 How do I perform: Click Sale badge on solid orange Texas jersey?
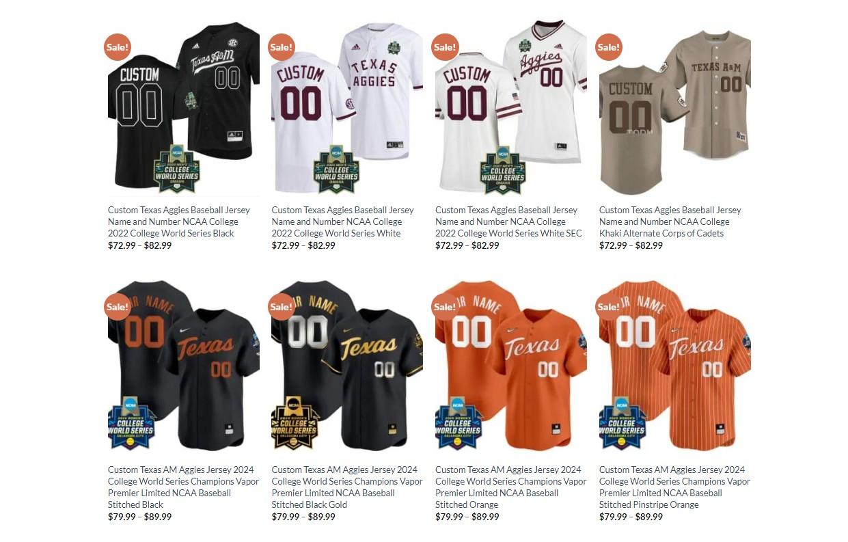[x=445, y=307]
